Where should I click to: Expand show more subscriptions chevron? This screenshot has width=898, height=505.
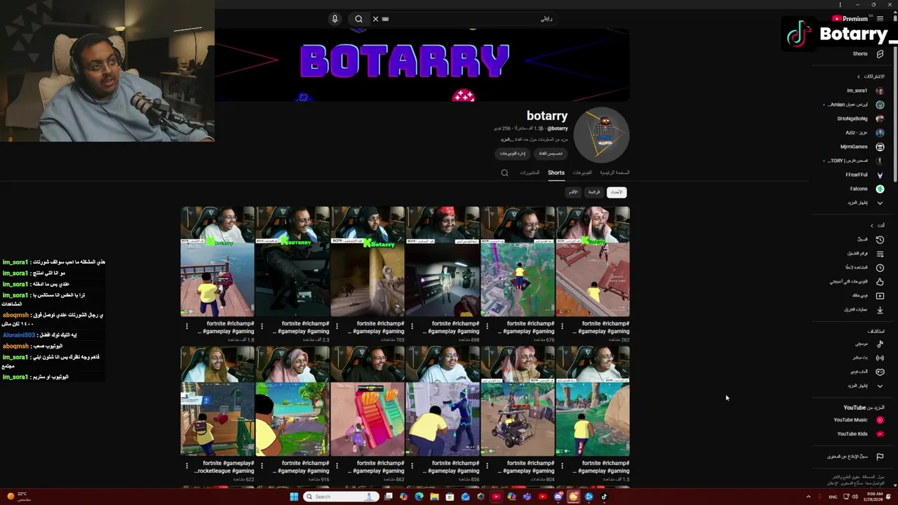tap(880, 203)
